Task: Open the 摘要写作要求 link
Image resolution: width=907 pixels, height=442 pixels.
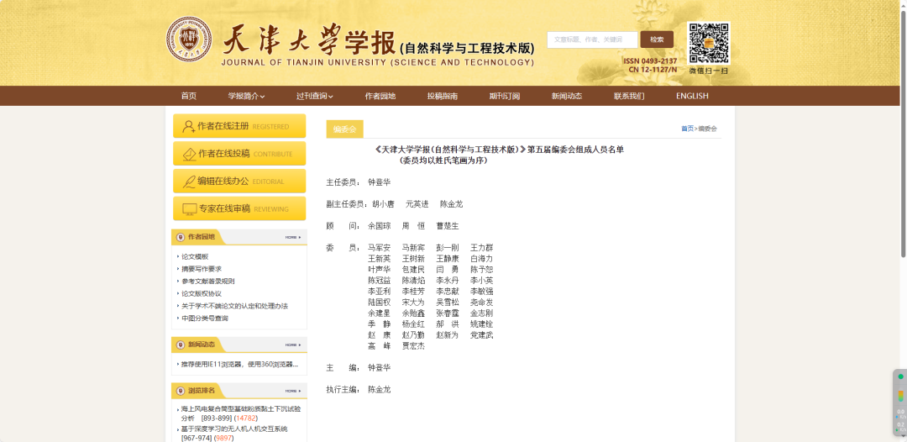Action: pos(202,269)
